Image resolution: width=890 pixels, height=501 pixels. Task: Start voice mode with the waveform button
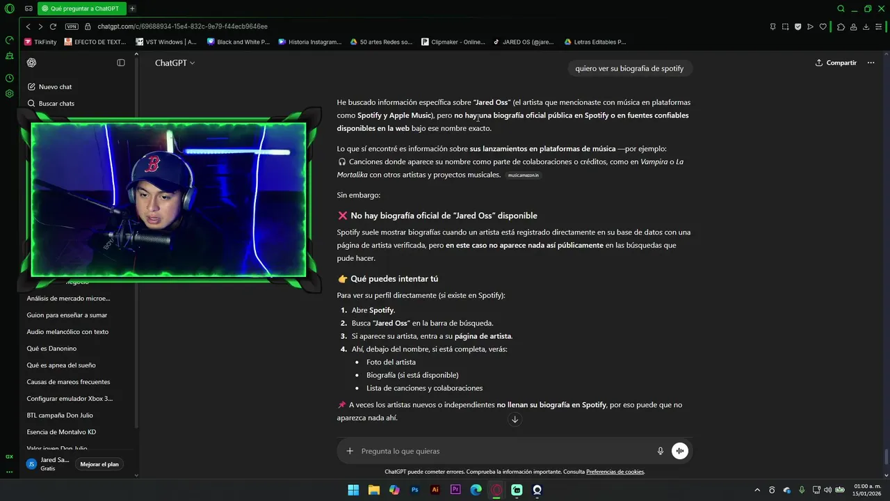[x=680, y=451]
